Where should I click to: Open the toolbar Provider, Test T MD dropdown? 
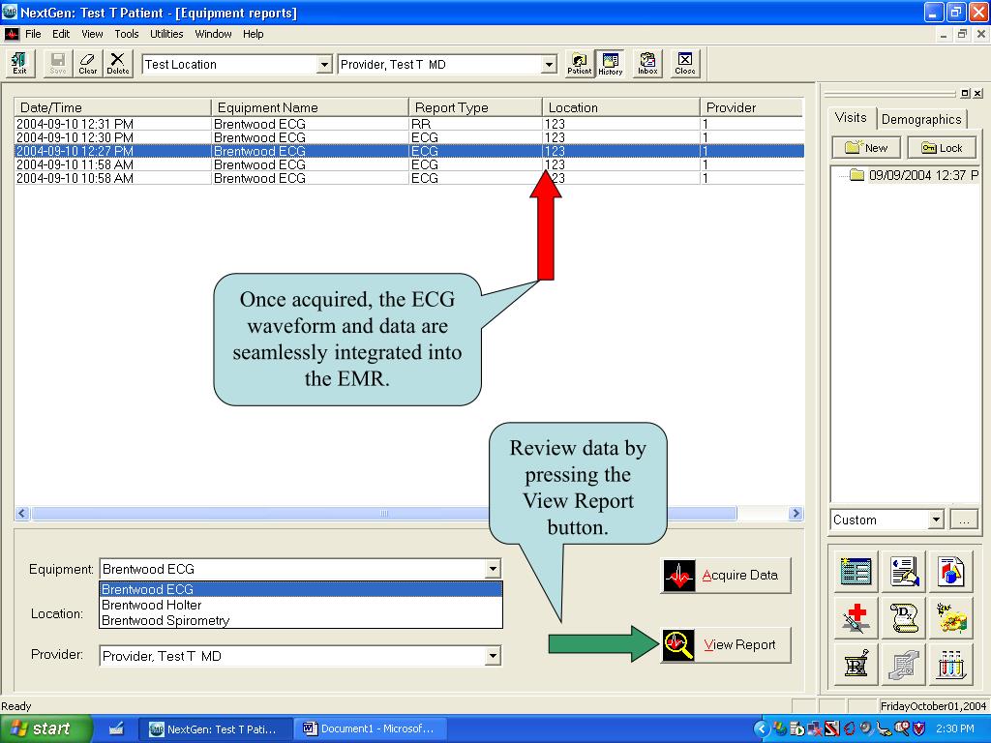click(x=550, y=65)
